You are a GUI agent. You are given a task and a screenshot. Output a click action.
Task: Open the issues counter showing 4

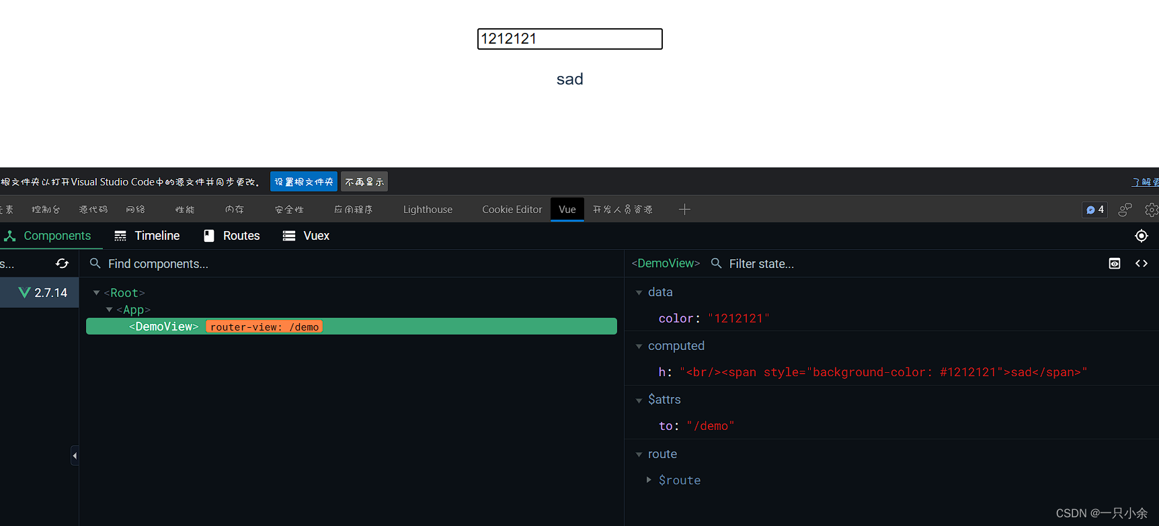coord(1095,210)
